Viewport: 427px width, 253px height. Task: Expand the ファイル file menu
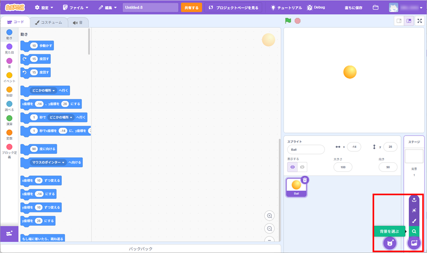click(x=76, y=7)
